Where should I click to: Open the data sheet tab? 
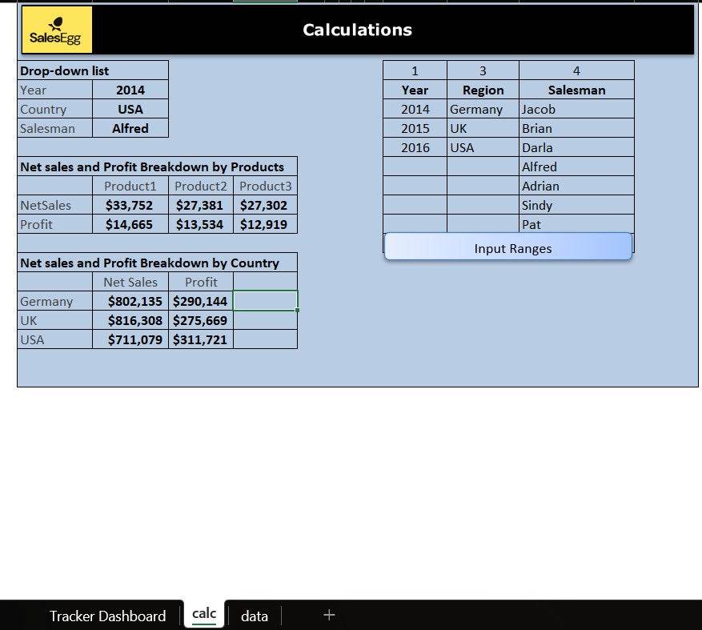click(x=255, y=616)
